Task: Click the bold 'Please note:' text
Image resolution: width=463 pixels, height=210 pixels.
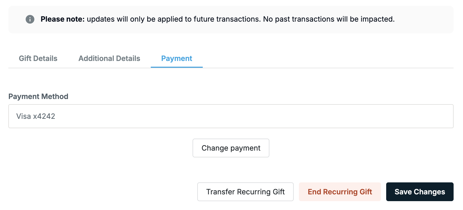Action: coord(63,19)
